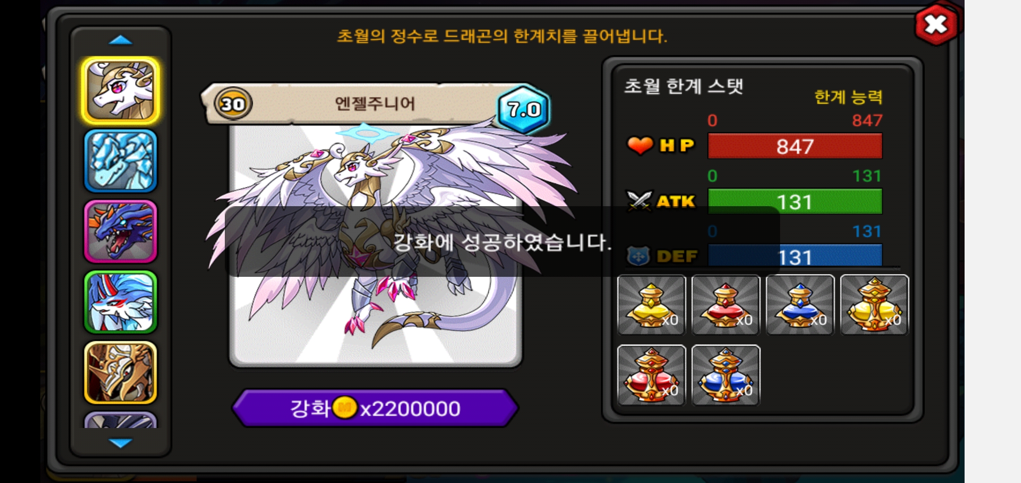Click the blue DEF 131 bar
Viewport: 1021px width, 483px height.
coord(795,256)
